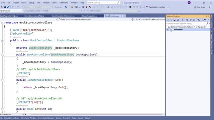Open the Output tab

tap(59, 118)
